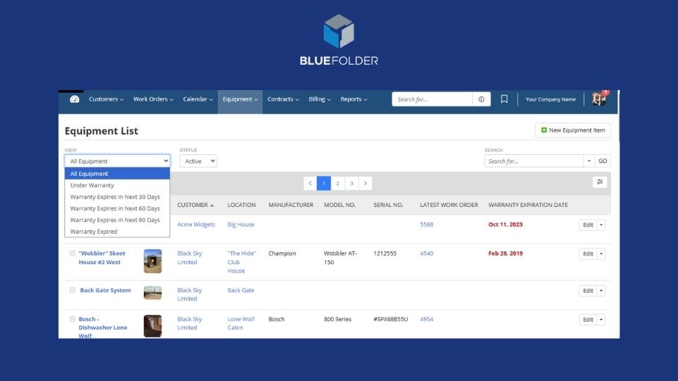Click the column settings sliders icon
Viewport: 678px width, 381px height.
click(x=600, y=182)
